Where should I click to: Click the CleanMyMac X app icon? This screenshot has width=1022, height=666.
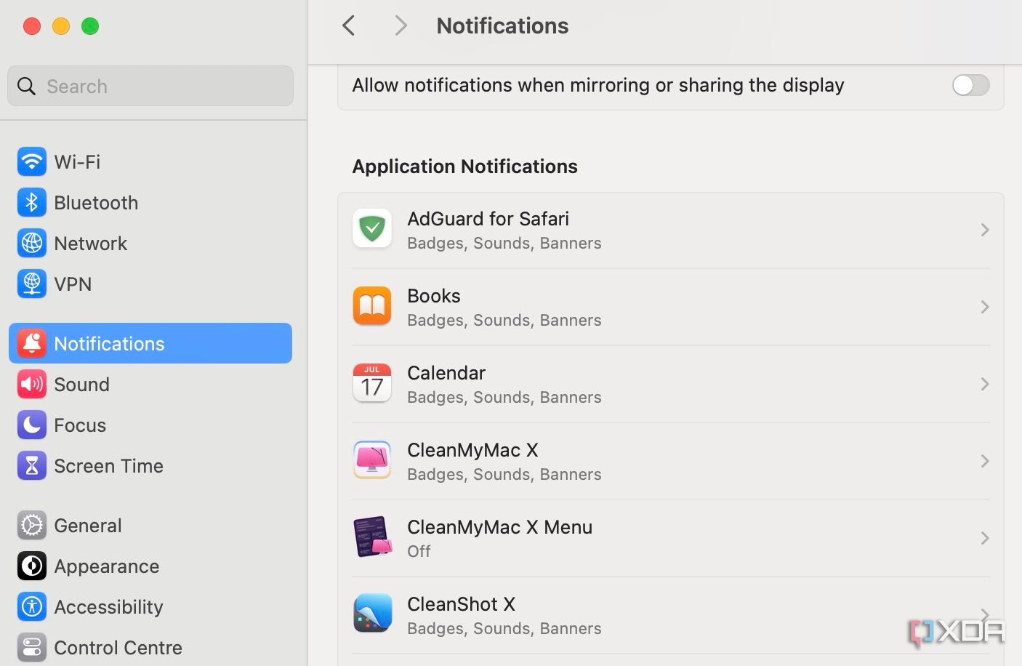point(372,460)
